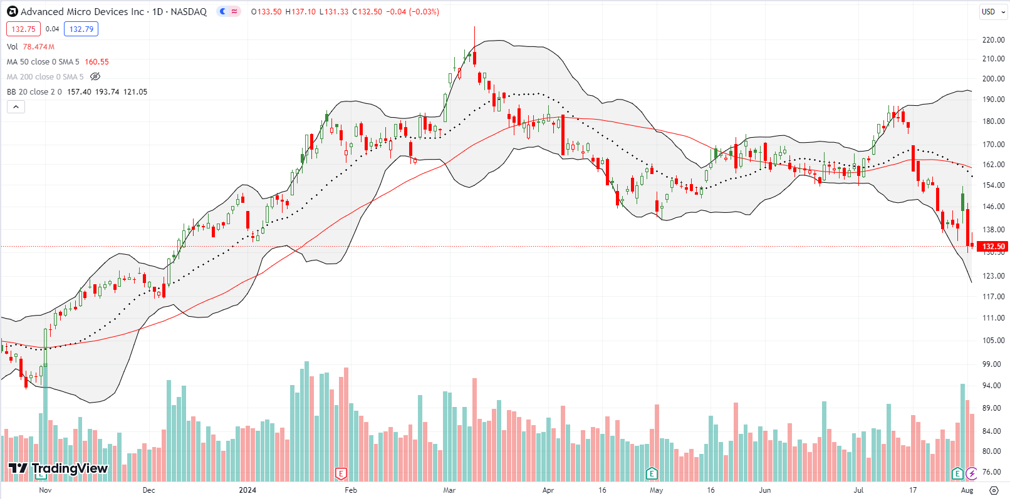Click the blue 132.79 buy price button

click(x=81, y=29)
